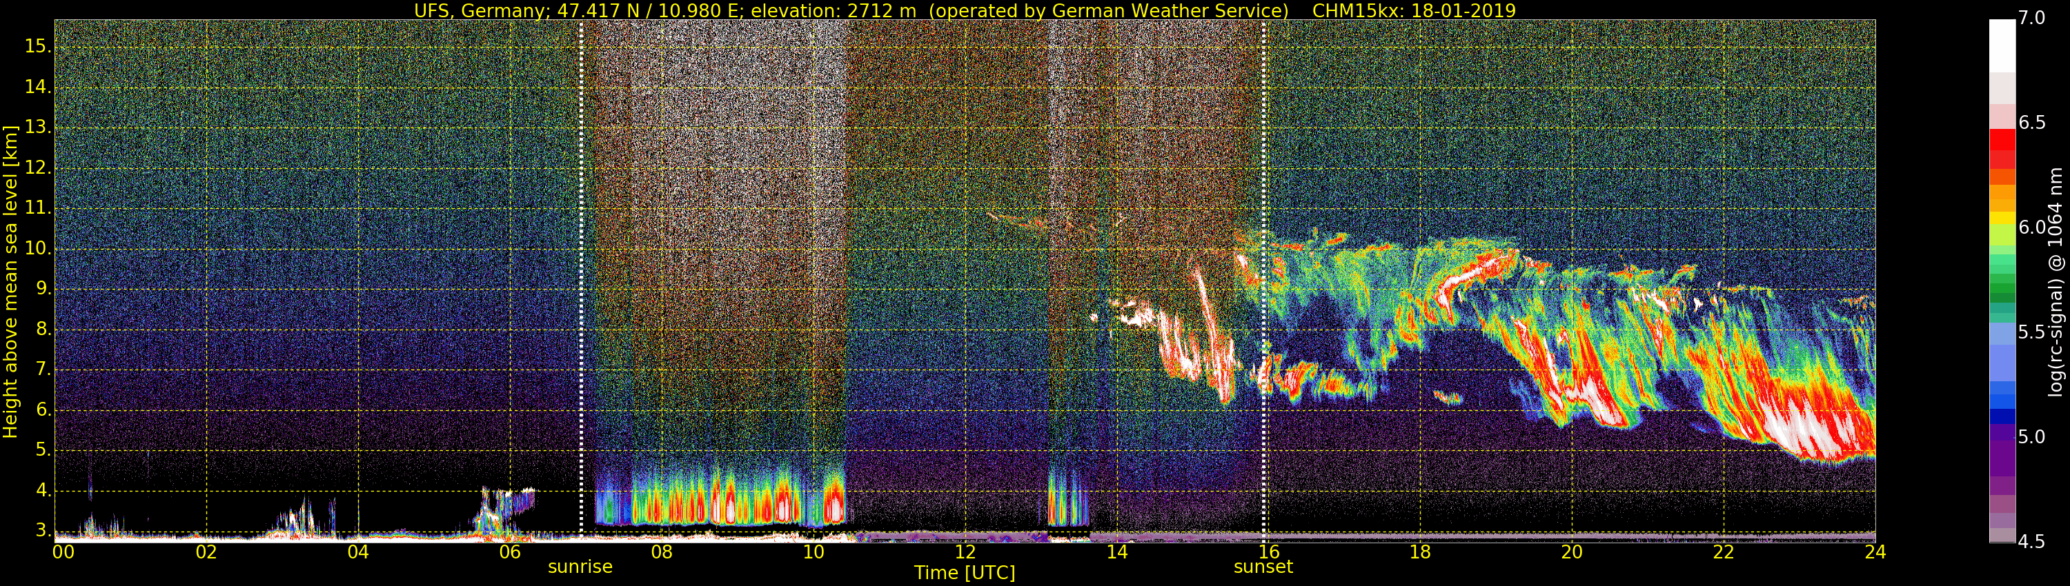Click the '00' time tick label
2070x586 pixels.
coord(63,552)
